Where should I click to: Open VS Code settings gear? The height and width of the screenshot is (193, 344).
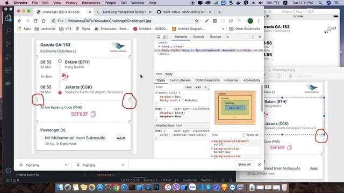[x=8, y=170]
